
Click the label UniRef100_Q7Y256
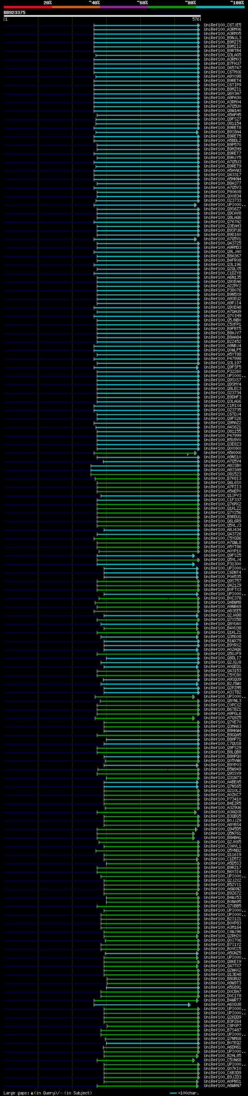click(222, 513)
